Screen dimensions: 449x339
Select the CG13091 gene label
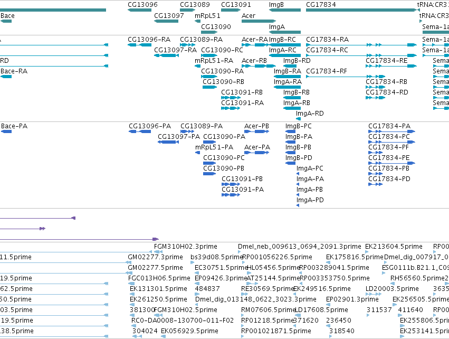click(x=236, y=5)
